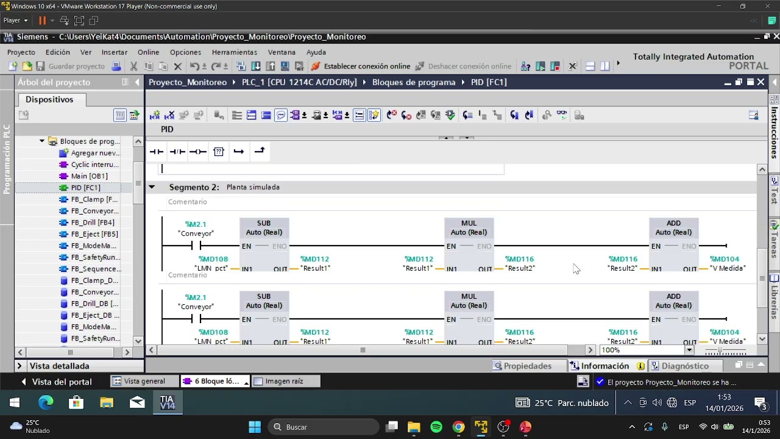The image size is (780, 439).
Task: Click the project tree vertical scrollbar
Action: tap(138, 183)
